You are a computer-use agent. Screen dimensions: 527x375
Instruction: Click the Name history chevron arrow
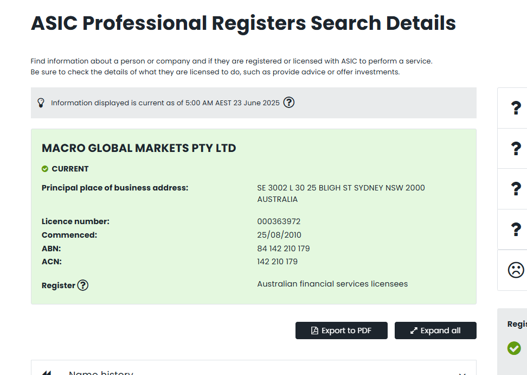point(462,373)
